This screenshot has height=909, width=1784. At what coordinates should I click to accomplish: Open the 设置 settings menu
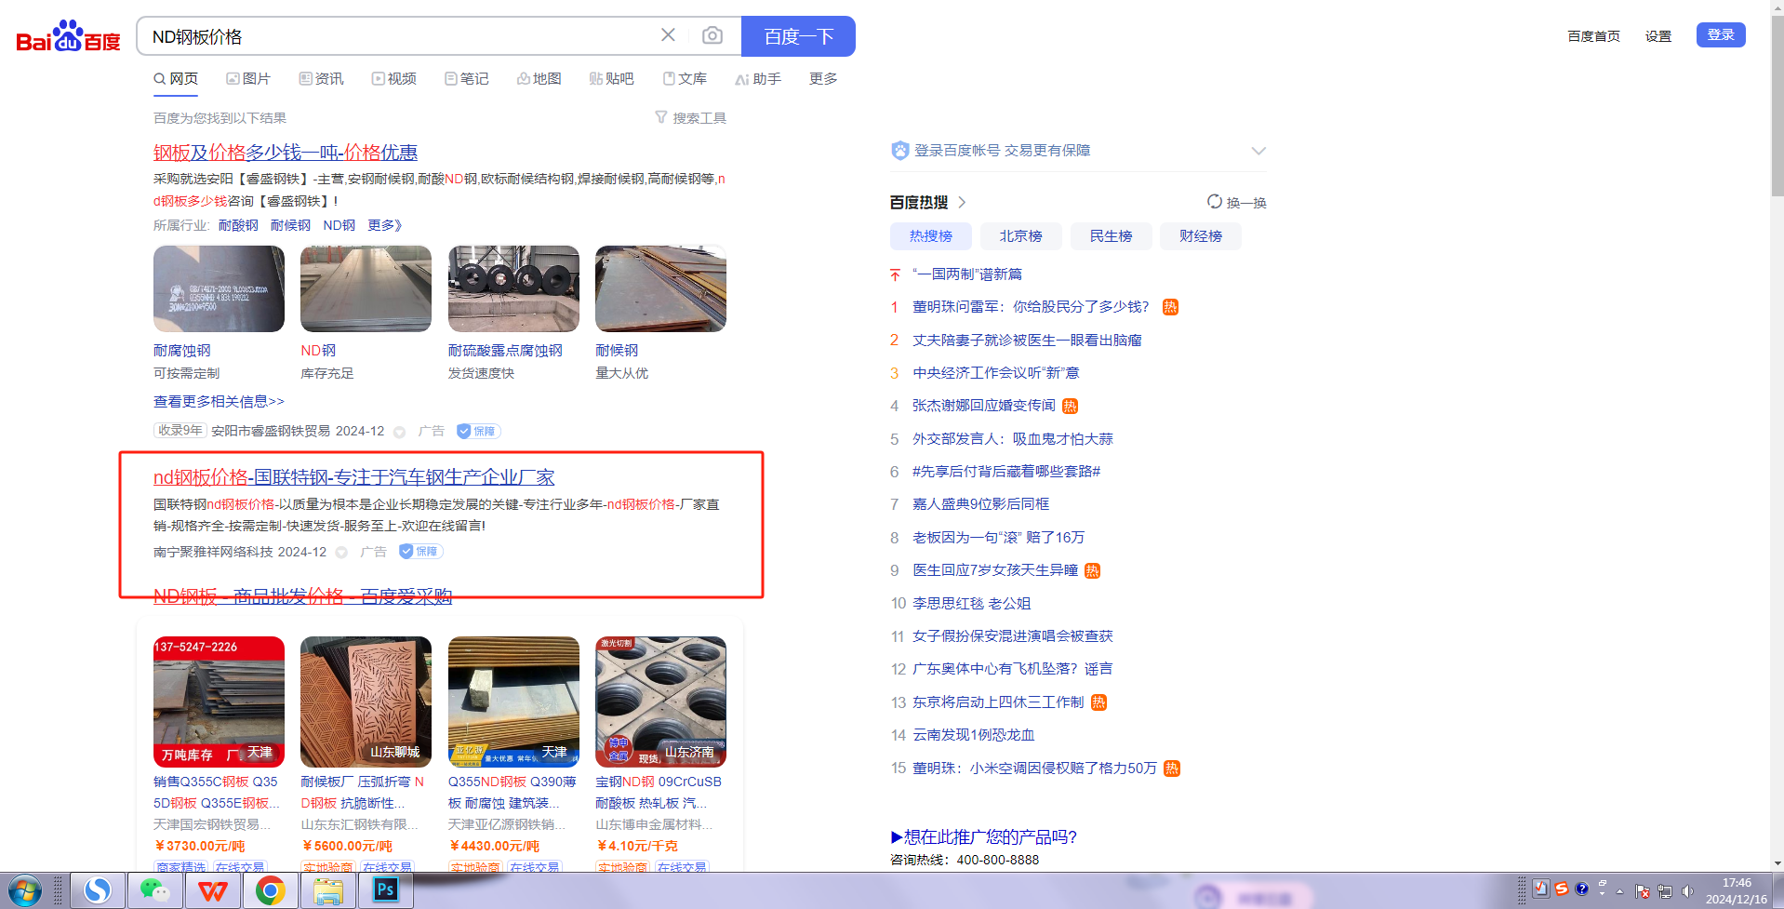[x=1658, y=36]
